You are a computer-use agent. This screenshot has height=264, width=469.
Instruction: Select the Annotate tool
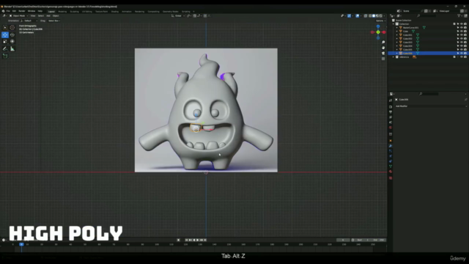(x=5, y=49)
